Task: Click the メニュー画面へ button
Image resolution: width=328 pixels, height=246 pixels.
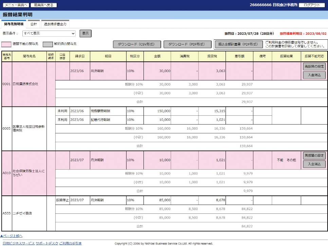Action: [16, 5]
